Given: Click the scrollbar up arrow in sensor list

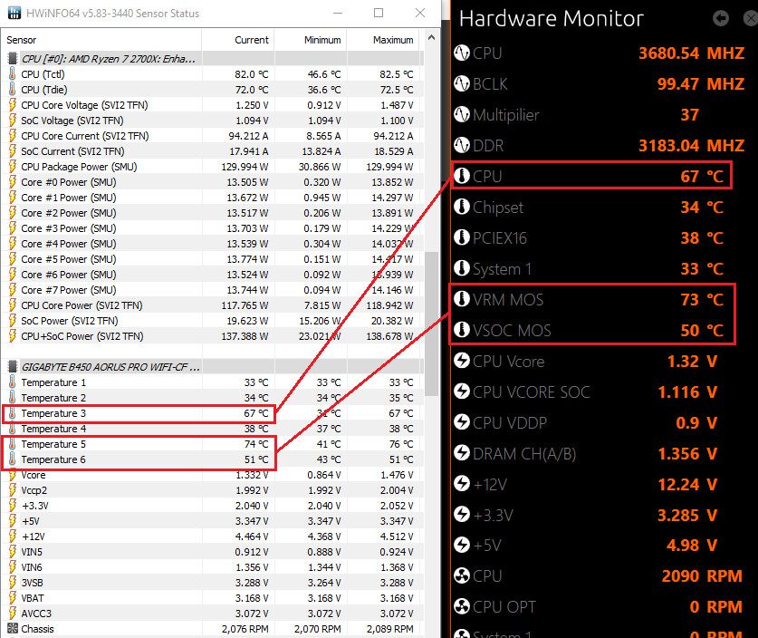Looking at the screenshot, I should (x=432, y=39).
